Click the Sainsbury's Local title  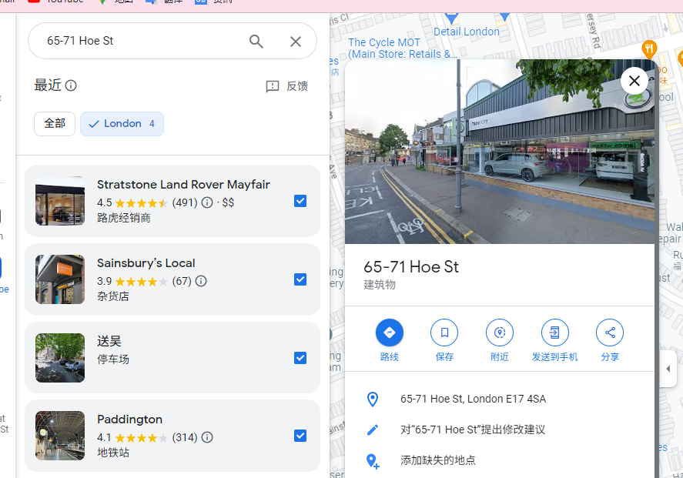146,263
